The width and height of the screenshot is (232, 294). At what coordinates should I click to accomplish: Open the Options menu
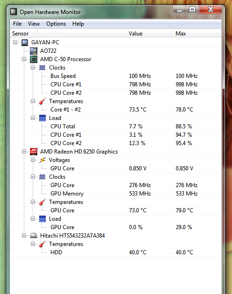[x=56, y=24]
